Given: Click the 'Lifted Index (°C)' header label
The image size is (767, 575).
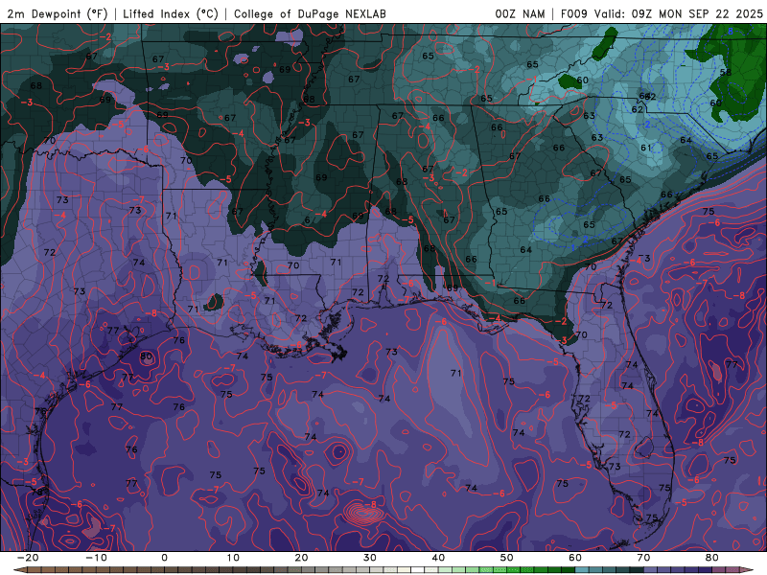Looking at the screenshot, I should click(171, 13).
